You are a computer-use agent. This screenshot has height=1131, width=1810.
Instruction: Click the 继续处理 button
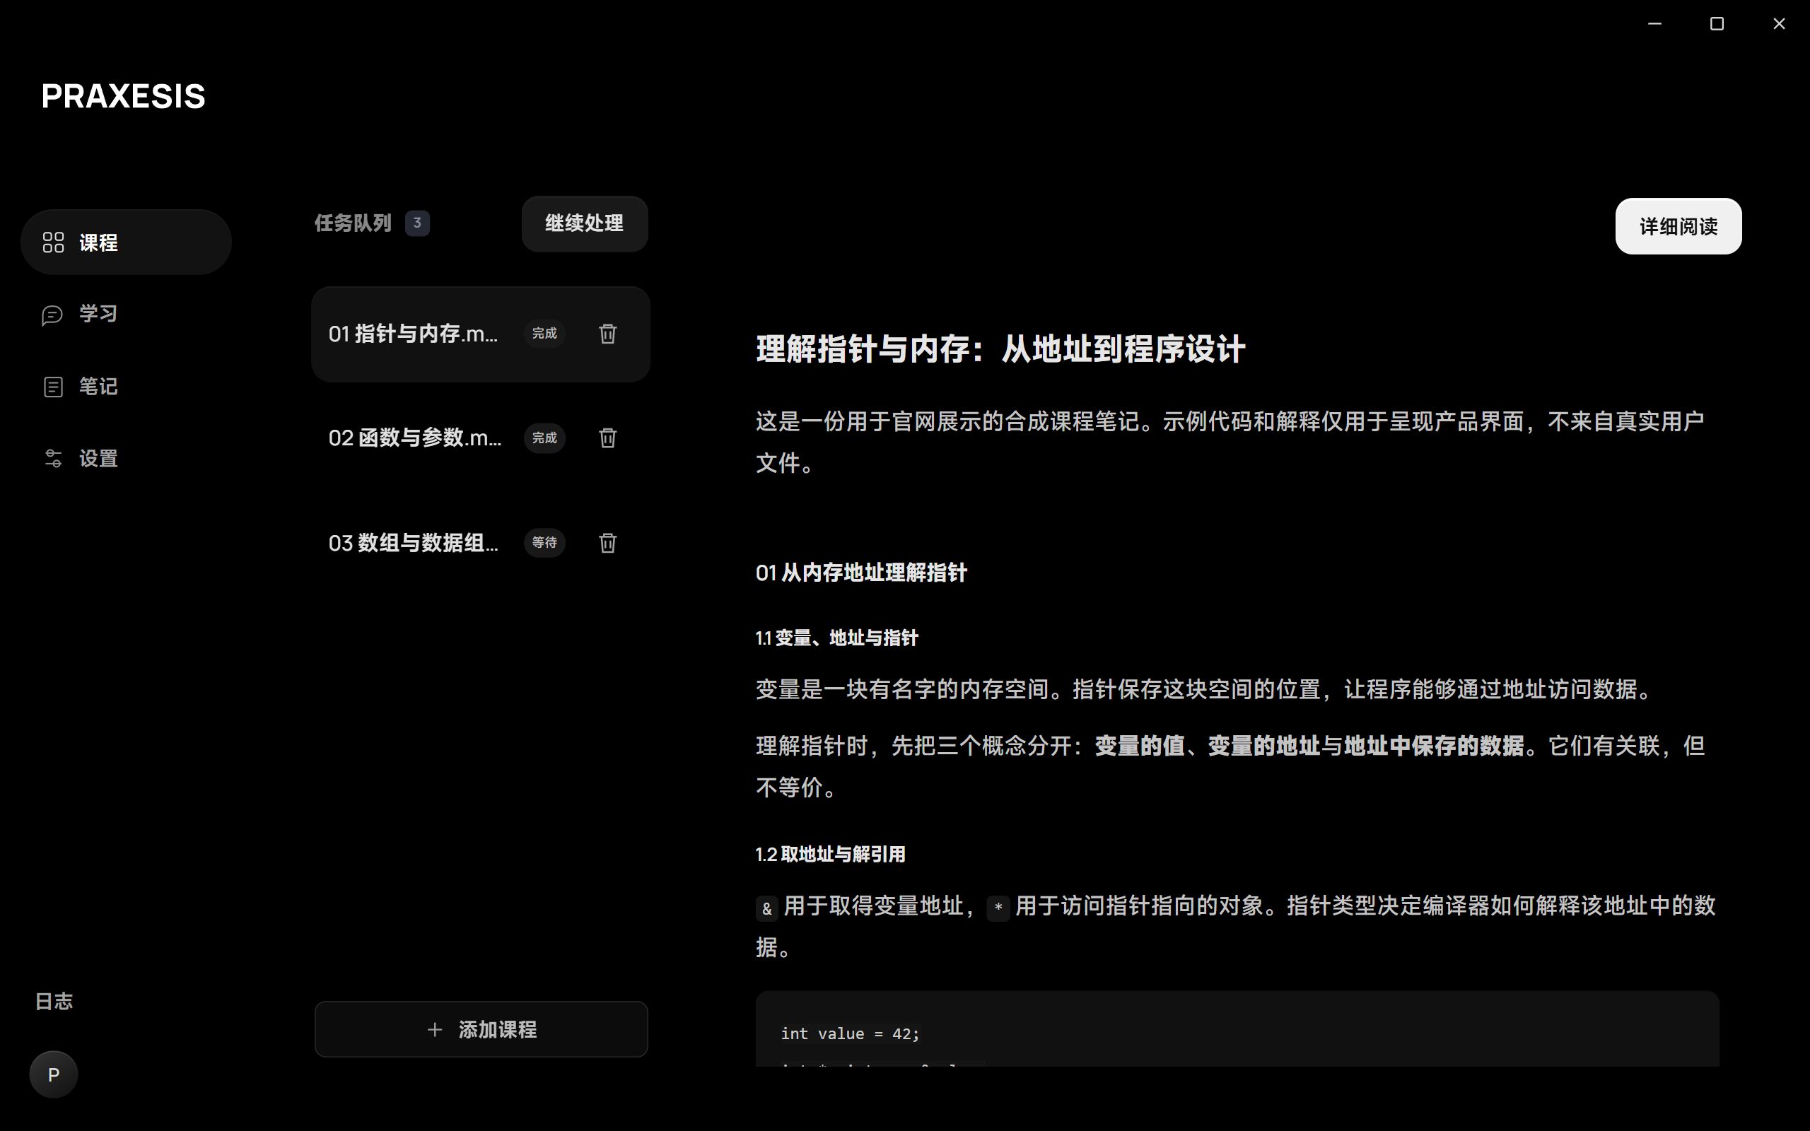coord(584,223)
